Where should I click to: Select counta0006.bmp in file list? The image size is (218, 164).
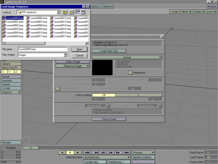coord(37,18)
